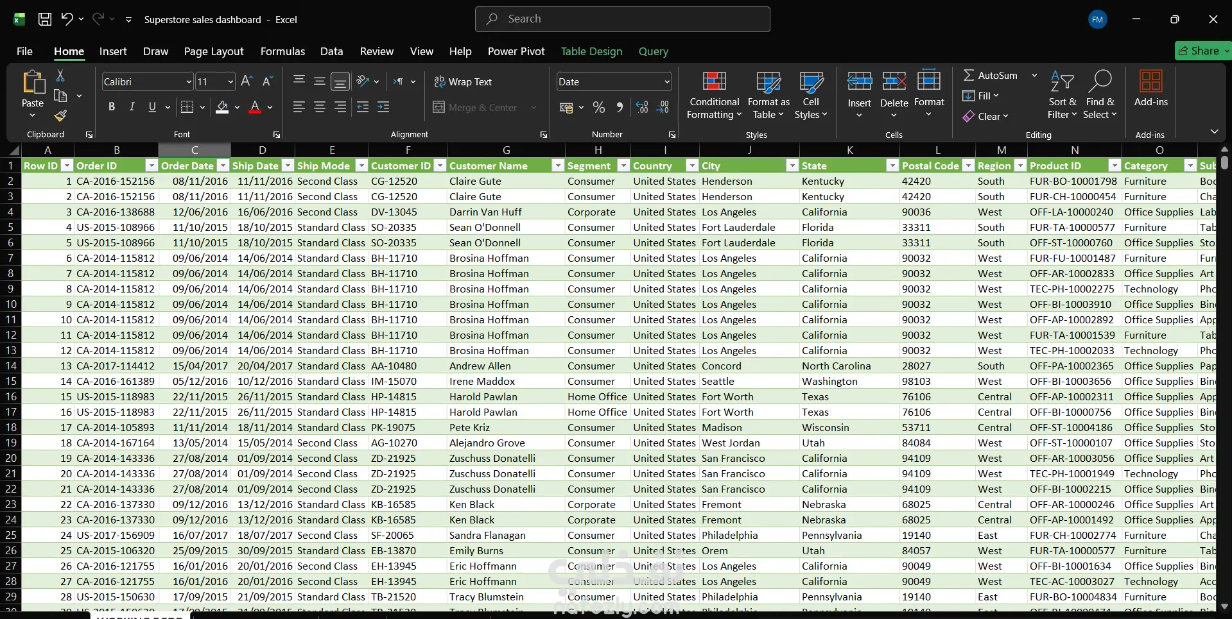Click the Increase Decimal icon
The image size is (1232, 619).
point(642,107)
